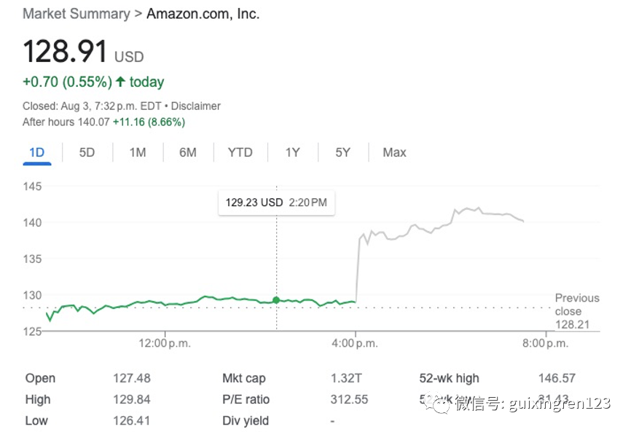This screenshot has height=432, width=631.
Task: Open the 6M time range
Action: click(x=188, y=152)
